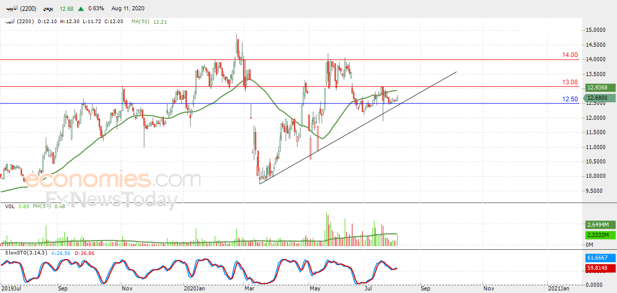Image resolution: width=617 pixels, height=293 pixels.
Task: Click the 'Mar' time axis label
Action: coord(251,288)
